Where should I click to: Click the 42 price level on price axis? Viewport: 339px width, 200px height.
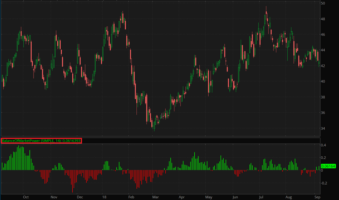(323, 66)
